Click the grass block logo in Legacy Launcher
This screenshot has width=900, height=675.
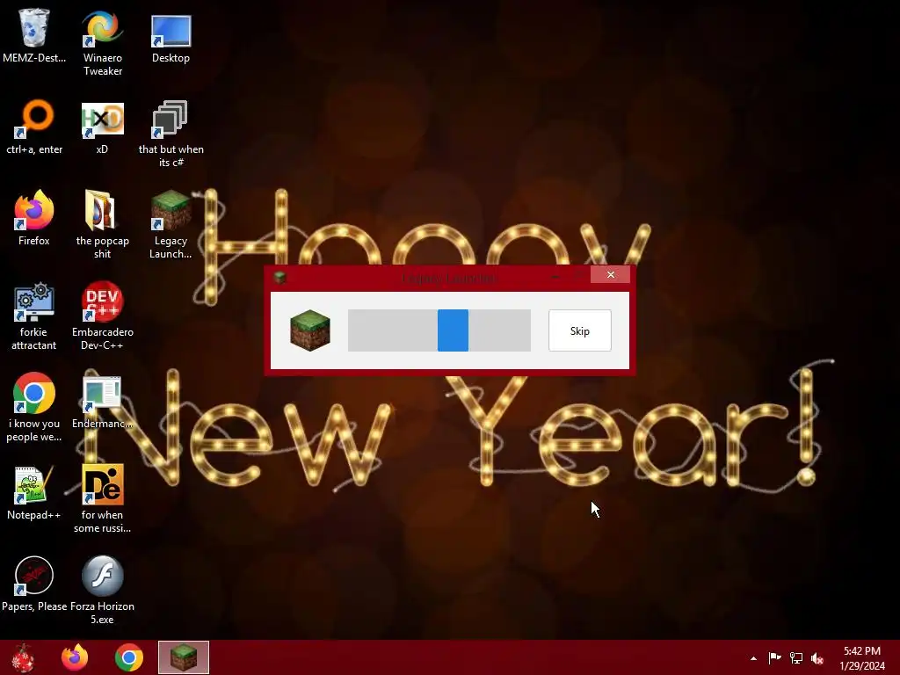tap(310, 330)
